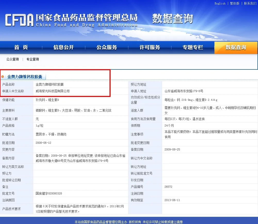Click the product spec value 1g/粒
Screen dimensions: 258x224
(x=39, y=126)
